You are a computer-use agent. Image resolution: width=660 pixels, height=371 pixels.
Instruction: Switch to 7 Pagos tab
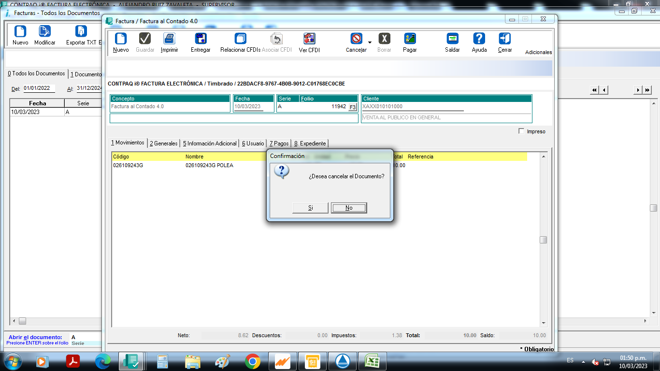click(x=279, y=143)
